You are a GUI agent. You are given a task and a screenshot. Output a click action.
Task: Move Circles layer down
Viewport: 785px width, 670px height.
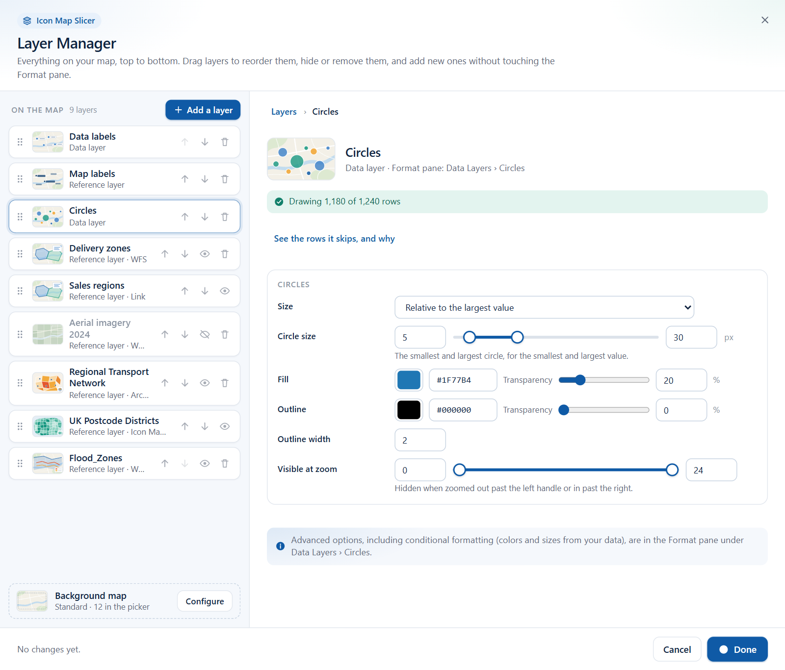[205, 217]
